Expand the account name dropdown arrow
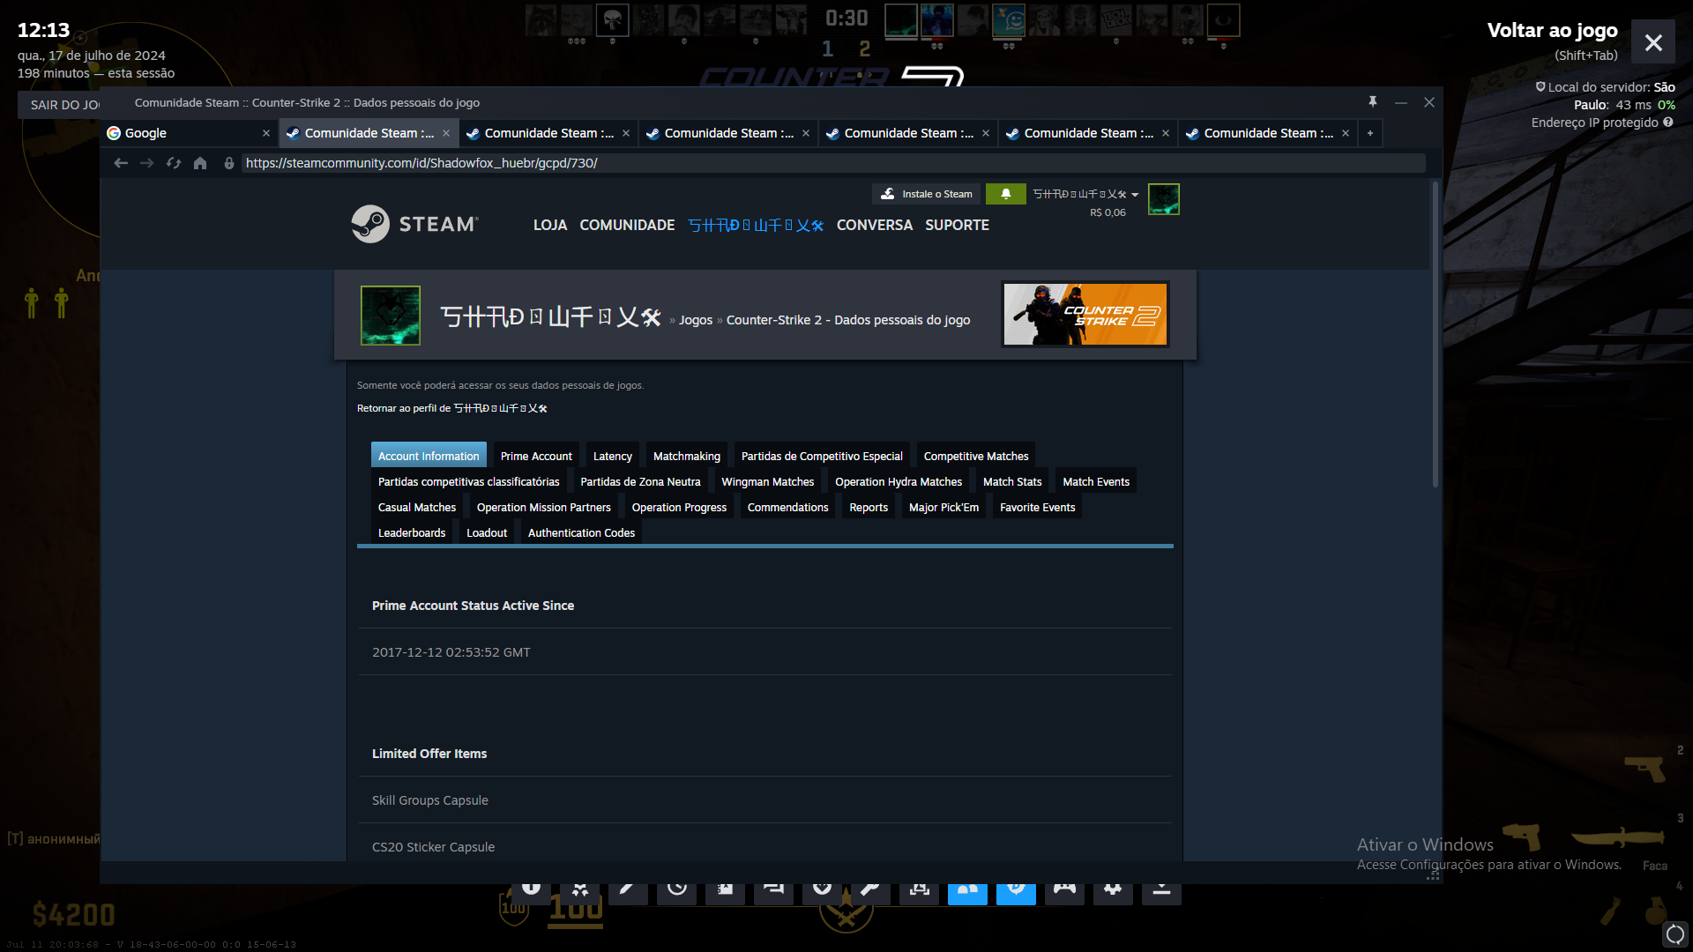 point(1135,195)
